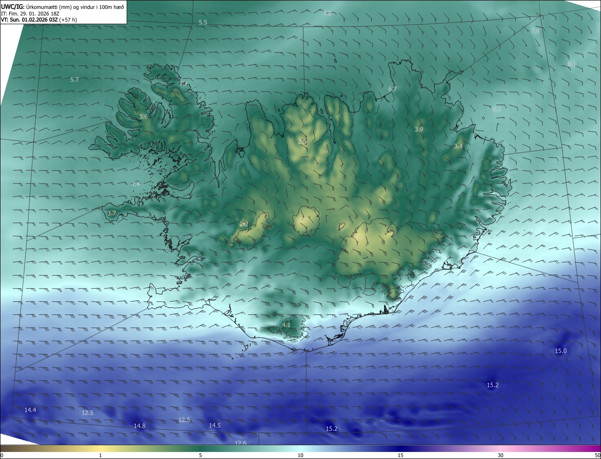601x459 pixels.
Task: Click the '50' tick on colour scale
Action: 597,455
